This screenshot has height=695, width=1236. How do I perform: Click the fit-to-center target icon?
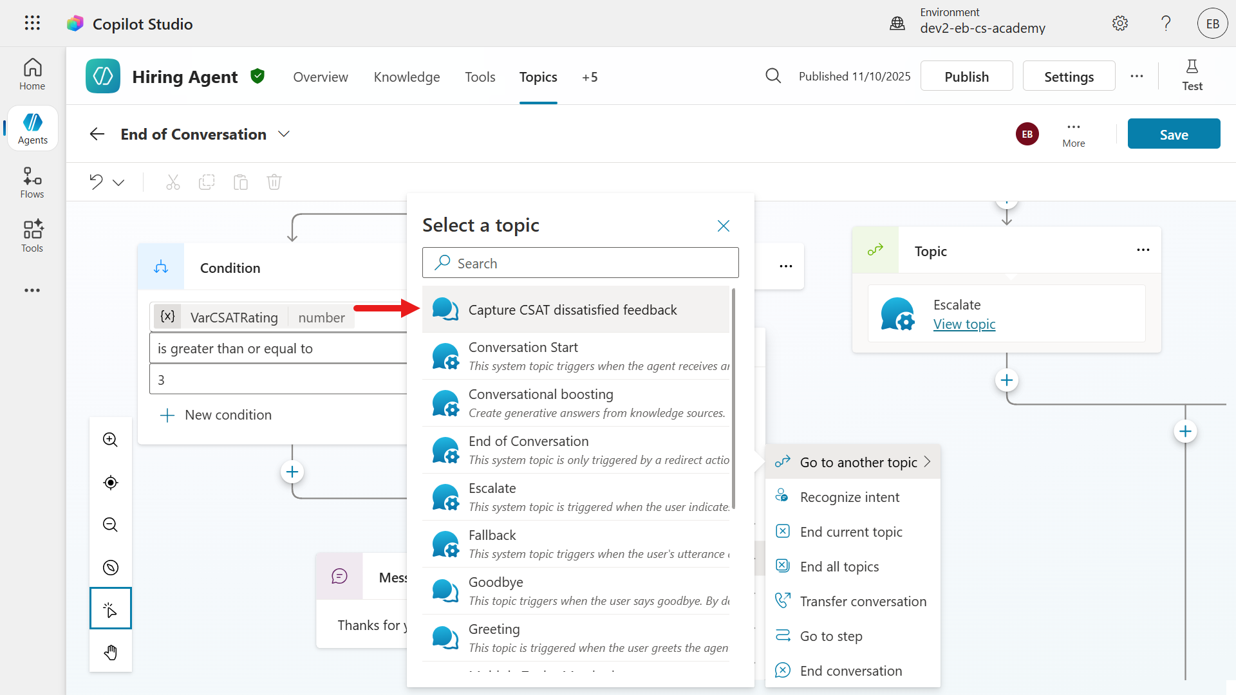111,483
